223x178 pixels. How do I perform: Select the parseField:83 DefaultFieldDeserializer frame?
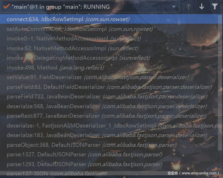[x=109, y=87]
